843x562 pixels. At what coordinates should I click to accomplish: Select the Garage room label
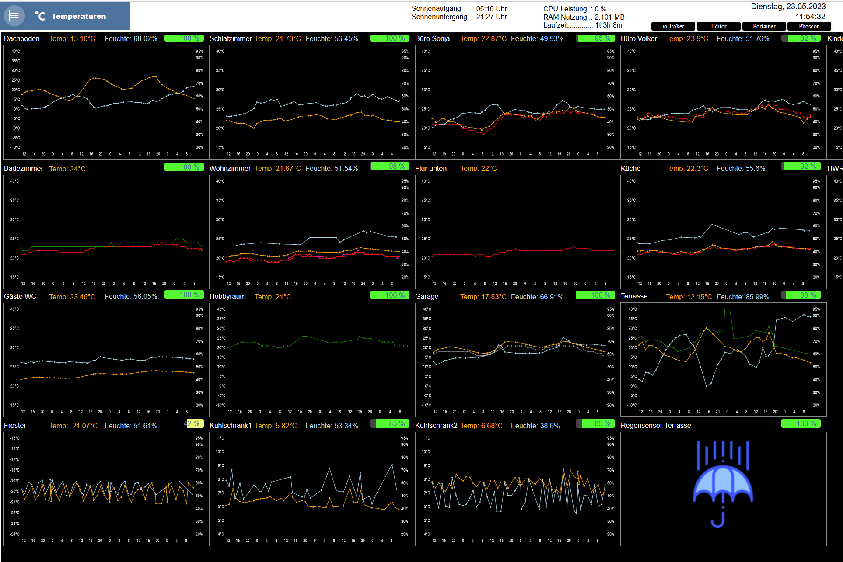coord(427,296)
